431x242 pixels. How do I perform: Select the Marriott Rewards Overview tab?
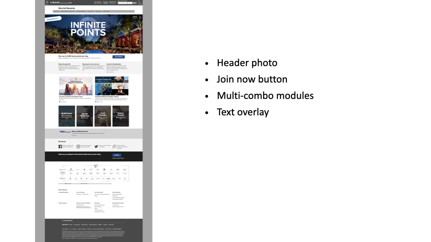click(x=68, y=12)
